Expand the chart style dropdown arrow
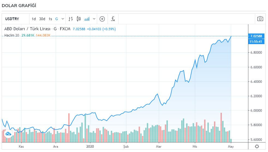Image resolution: width=268 pixels, height=152 pixels. pos(94,19)
